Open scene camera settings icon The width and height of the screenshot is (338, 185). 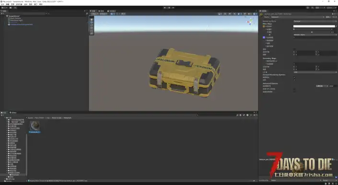click(249, 14)
